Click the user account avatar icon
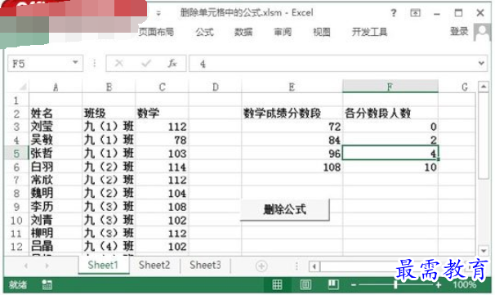The width and height of the screenshot is (495, 295). coord(482,32)
